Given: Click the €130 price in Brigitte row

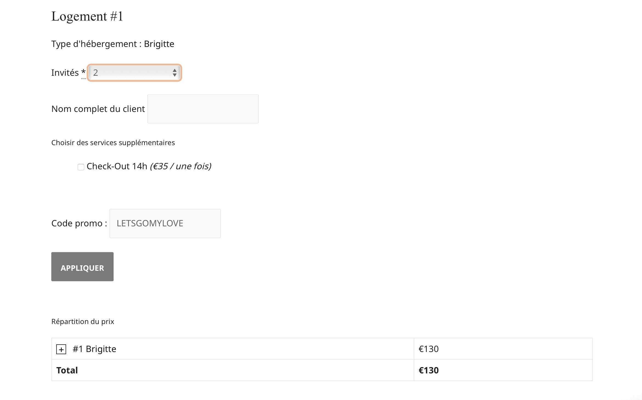Looking at the screenshot, I should tap(429, 349).
